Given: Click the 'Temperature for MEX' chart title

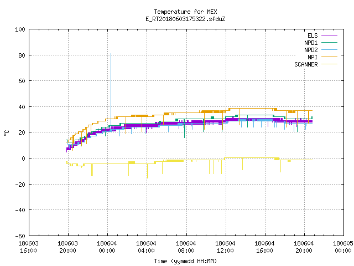Looking at the screenshot, I should tap(185, 12).
